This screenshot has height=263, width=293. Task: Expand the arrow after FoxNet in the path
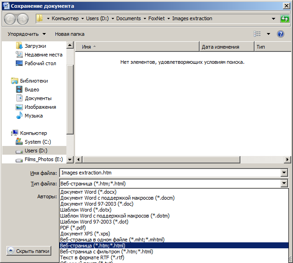coord(168,18)
